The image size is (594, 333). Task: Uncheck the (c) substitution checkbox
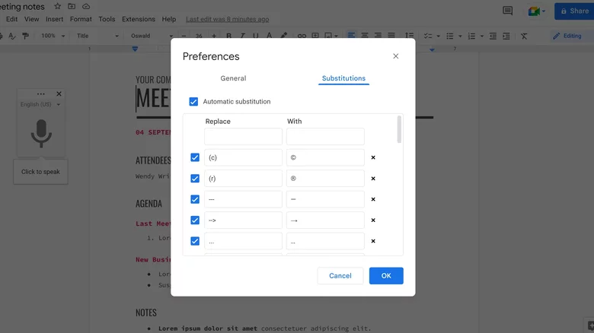click(x=195, y=157)
